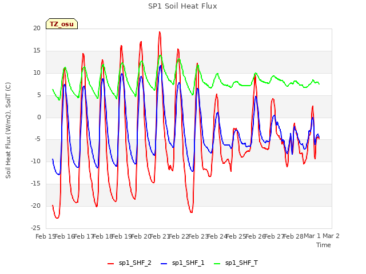Click the green sp1_SHF_T legend color marker
Image resolution: width=366 pixels, height=274 pixels.
click(217, 264)
